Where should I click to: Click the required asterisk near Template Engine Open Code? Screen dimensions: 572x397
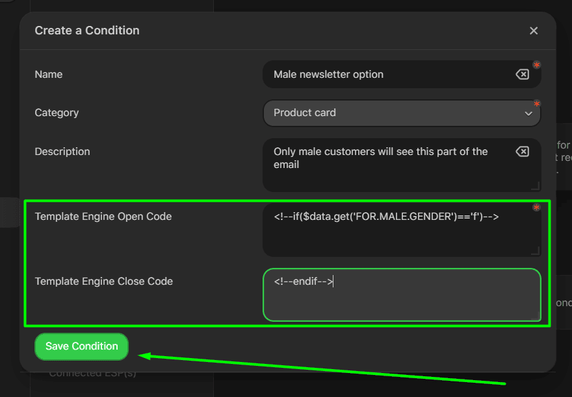(536, 208)
